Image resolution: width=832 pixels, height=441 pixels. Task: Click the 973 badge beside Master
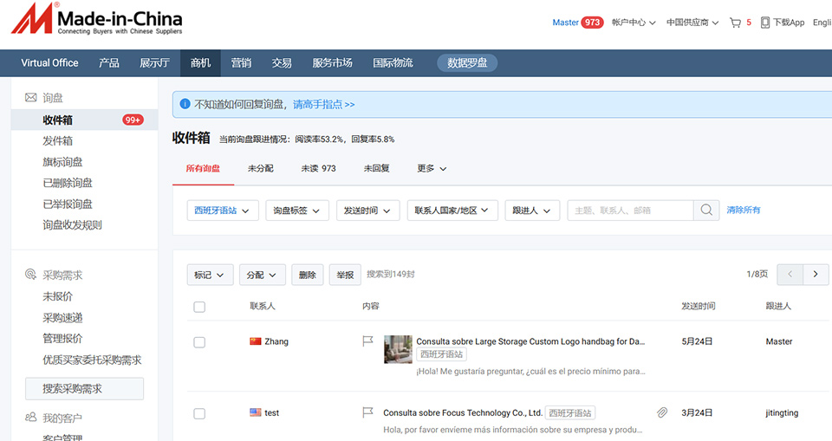pyautogui.click(x=592, y=23)
